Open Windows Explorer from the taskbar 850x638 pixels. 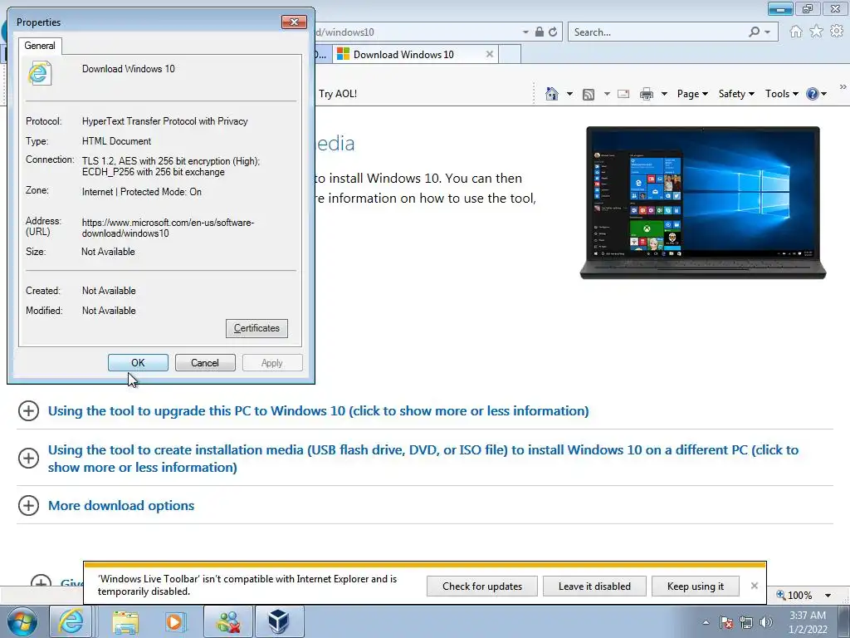(x=125, y=622)
